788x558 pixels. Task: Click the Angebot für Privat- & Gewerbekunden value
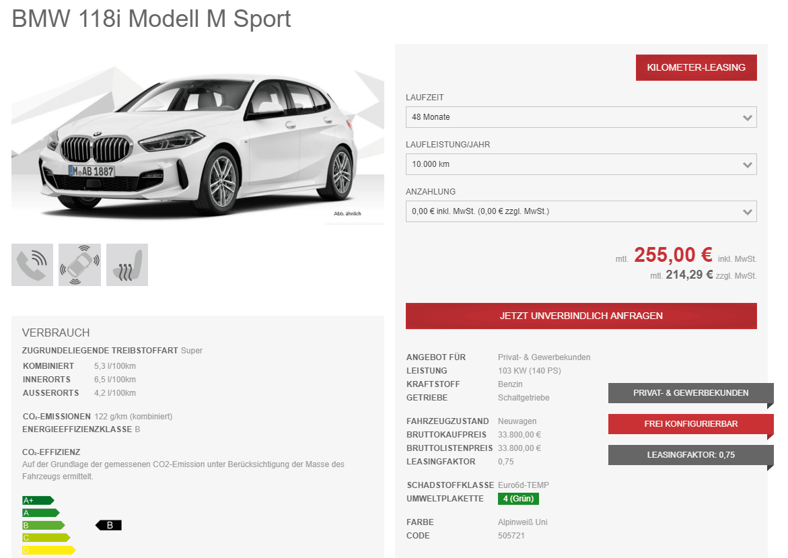click(x=544, y=357)
